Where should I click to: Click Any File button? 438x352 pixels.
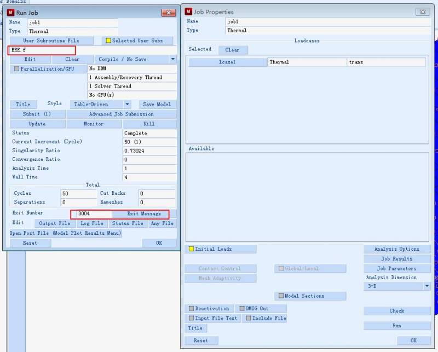click(x=163, y=223)
